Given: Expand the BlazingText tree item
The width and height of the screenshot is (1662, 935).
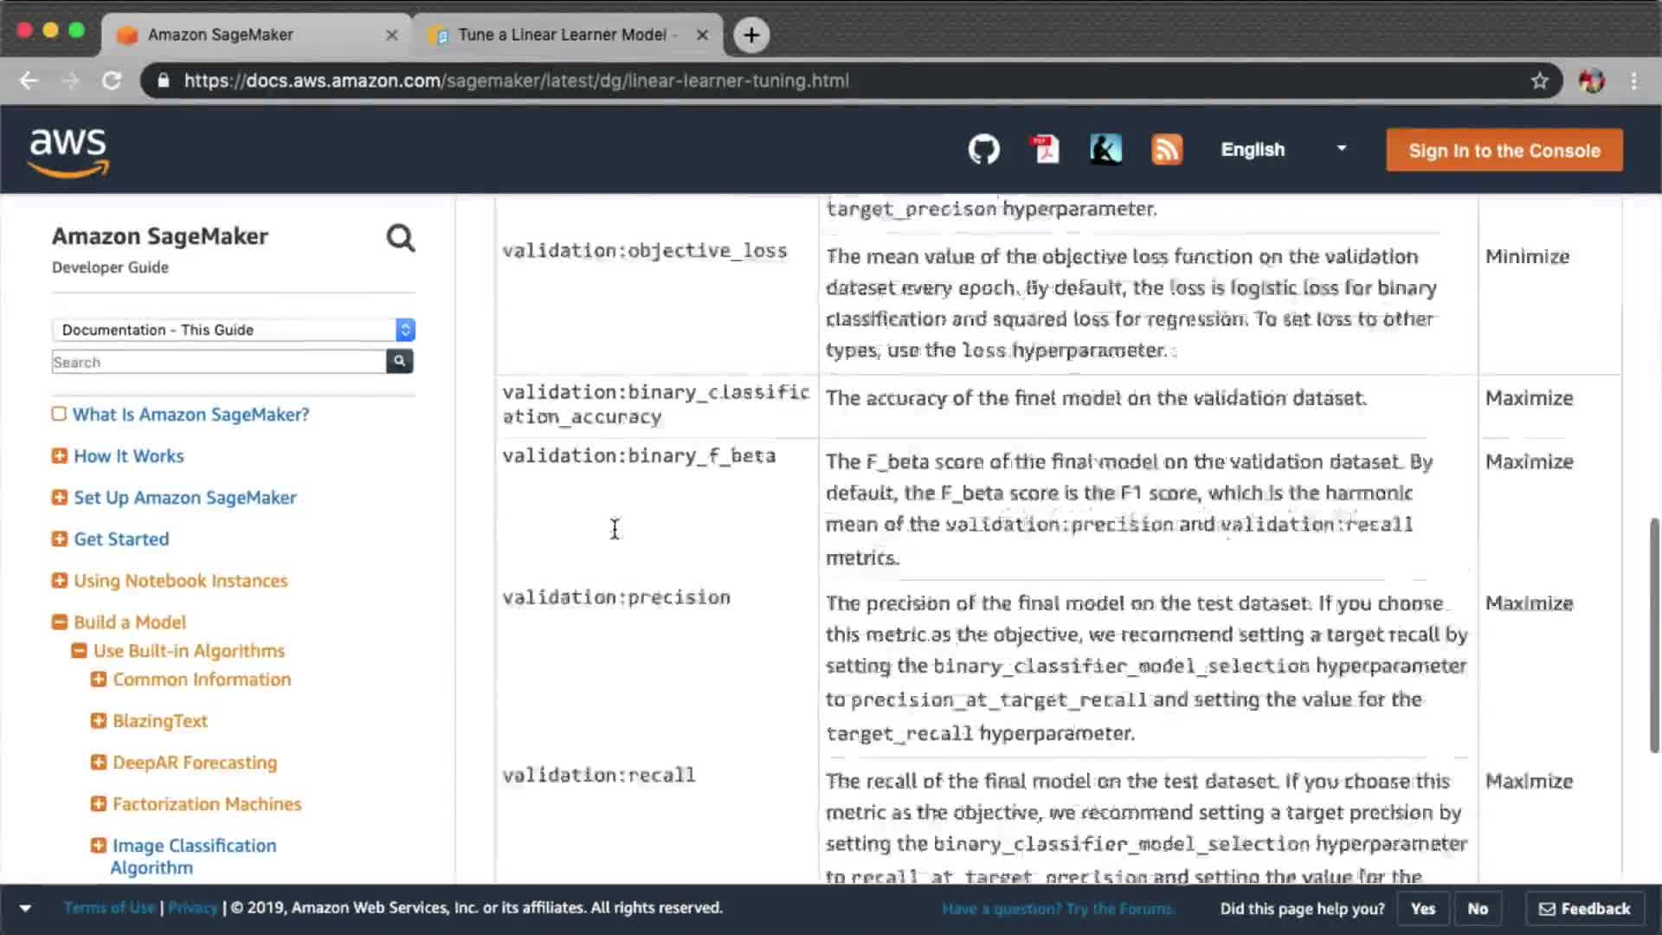Looking at the screenshot, I should [x=99, y=721].
